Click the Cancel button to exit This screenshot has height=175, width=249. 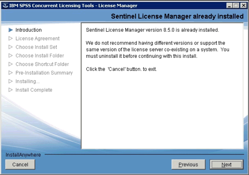pyautogui.click(x=20, y=165)
